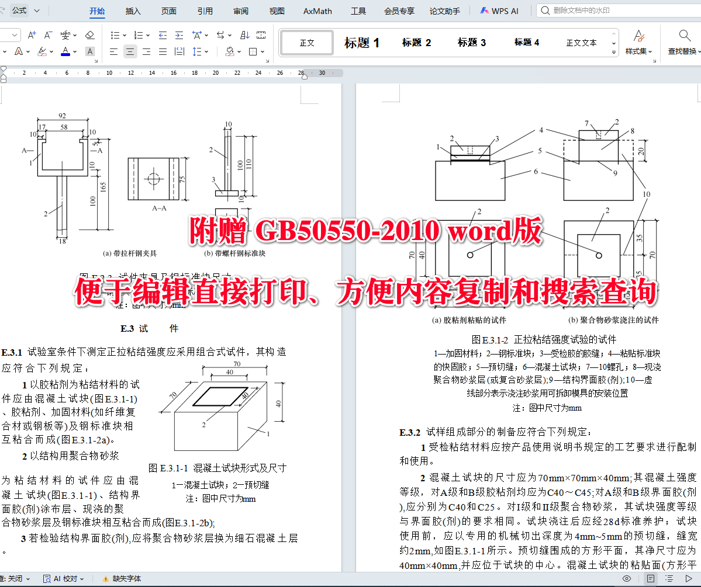
Task: Open font dialog launcher arrow
Action: point(96,61)
